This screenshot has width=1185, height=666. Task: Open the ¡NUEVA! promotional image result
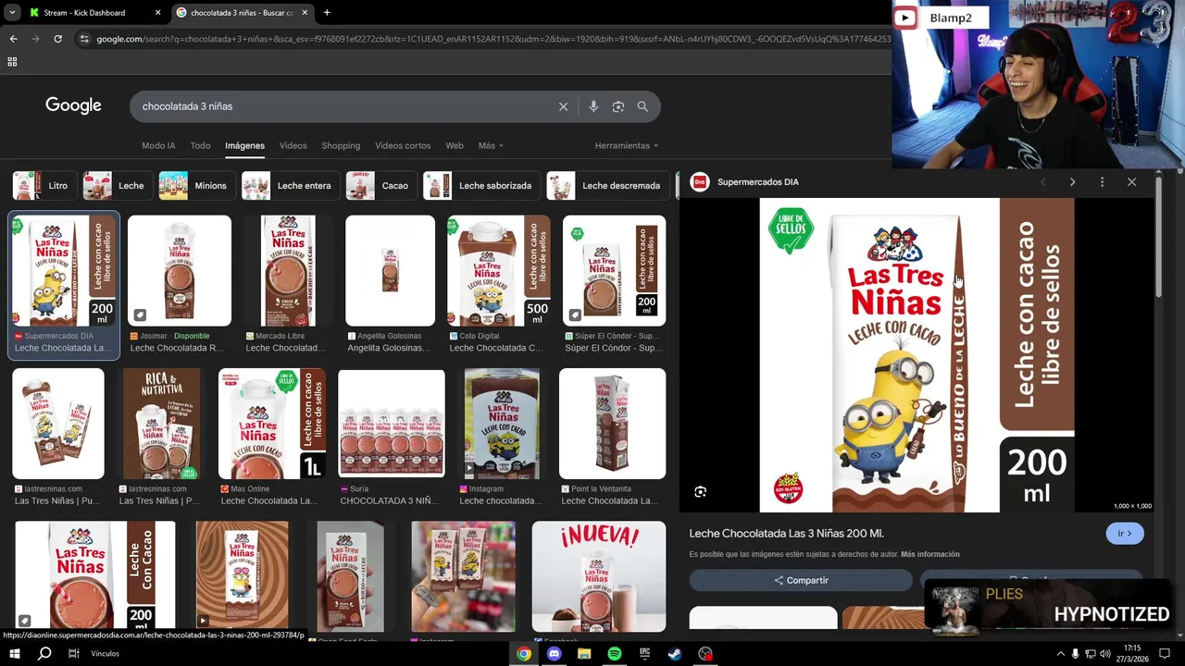tap(599, 576)
